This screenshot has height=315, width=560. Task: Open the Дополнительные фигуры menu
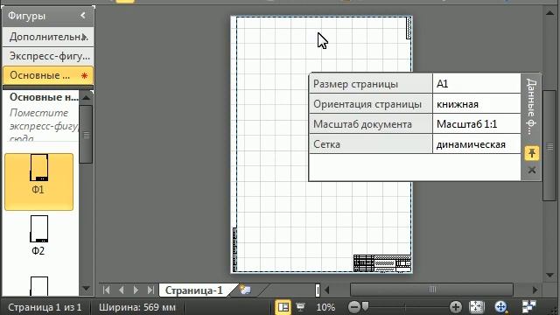pyautogui.click(x=48, y=37)
